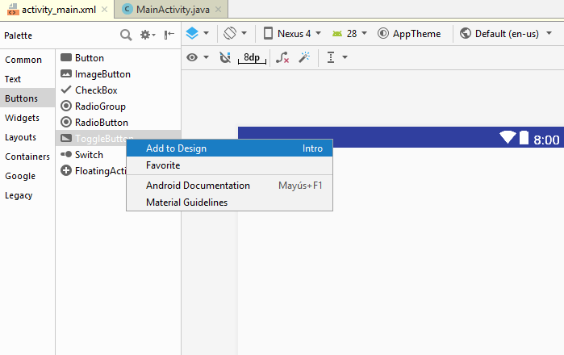Toggle autoconnect magnet icon
Image resolution: width=564 pixels, height=355 pixels.
click(x=225, y=57)
